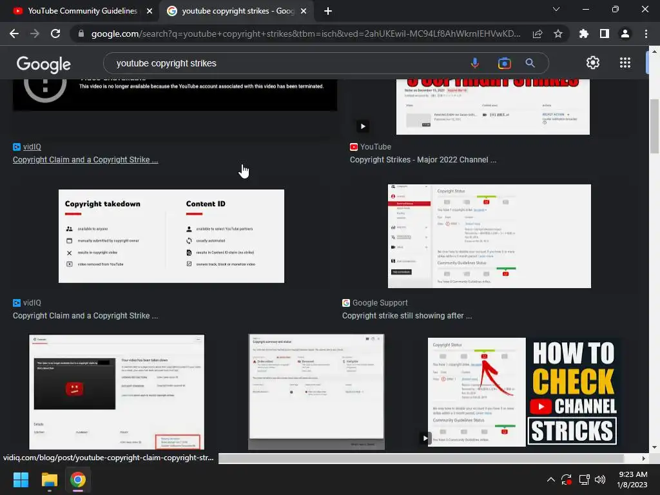Click the Google logo
The width and height of the screenshot is (660, 495).
[x=44, y=64]
